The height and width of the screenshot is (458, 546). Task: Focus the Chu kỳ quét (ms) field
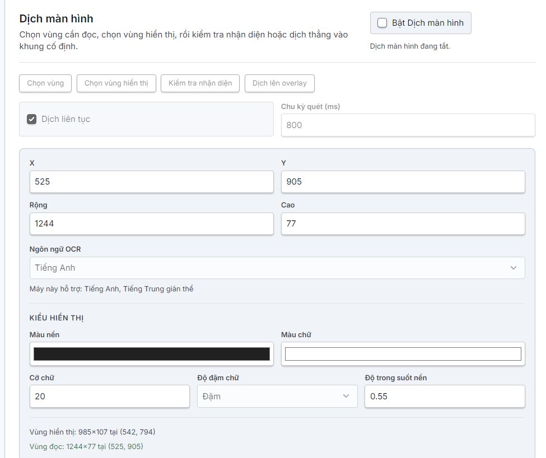tap(408, 125)
